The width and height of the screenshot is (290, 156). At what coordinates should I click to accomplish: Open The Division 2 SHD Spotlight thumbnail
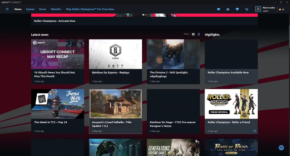coord(174,54)
